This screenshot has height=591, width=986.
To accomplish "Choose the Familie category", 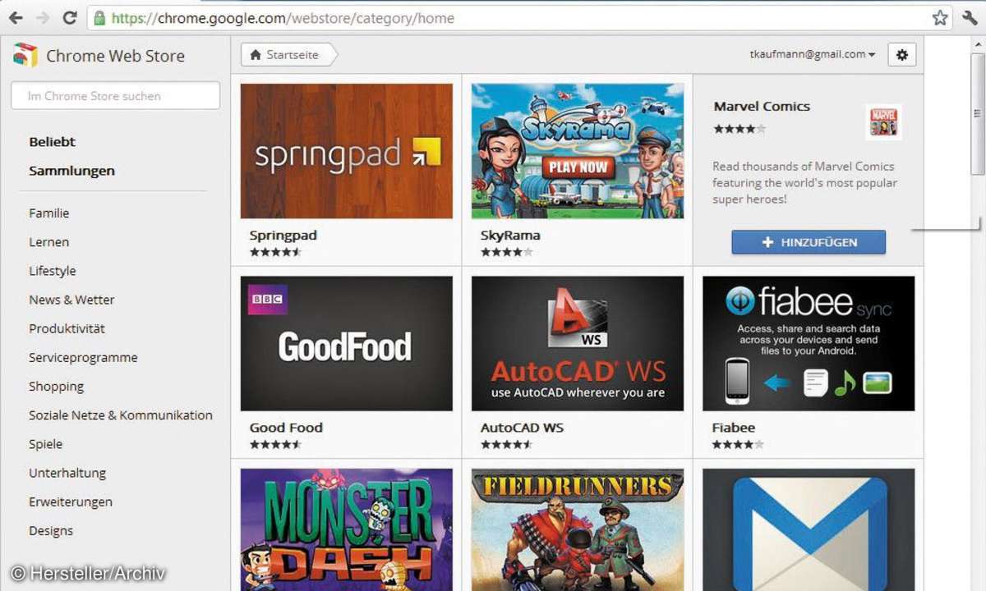I will [x=49, y=213].
